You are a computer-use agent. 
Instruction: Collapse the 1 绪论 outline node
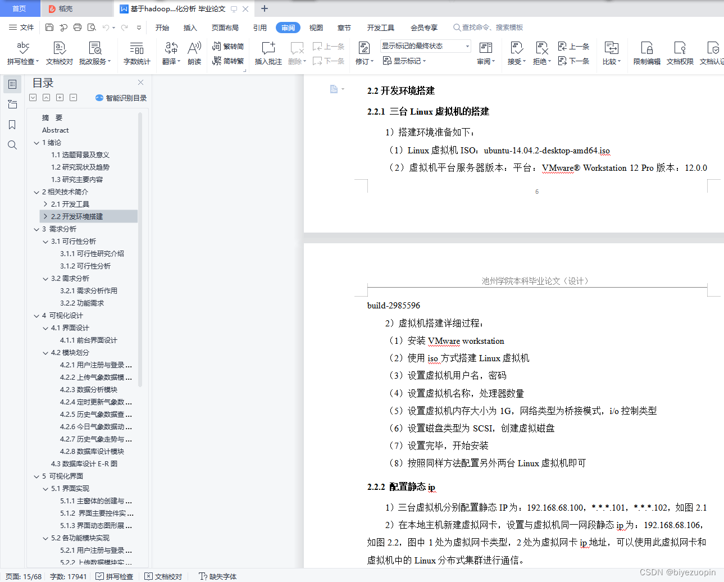point(37,143)
